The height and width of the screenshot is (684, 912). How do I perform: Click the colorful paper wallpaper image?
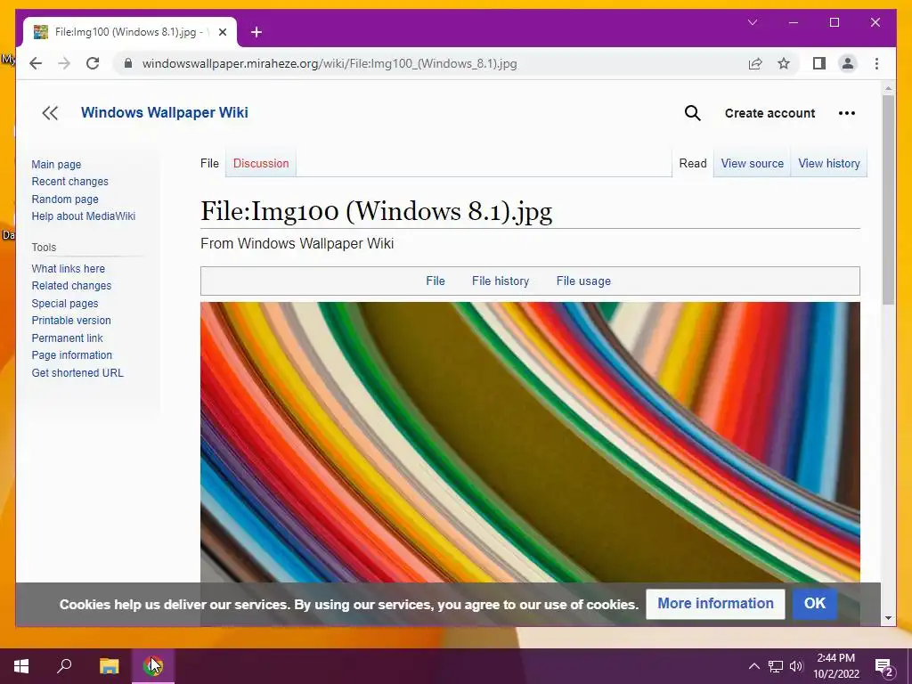[x=530, y=442]
